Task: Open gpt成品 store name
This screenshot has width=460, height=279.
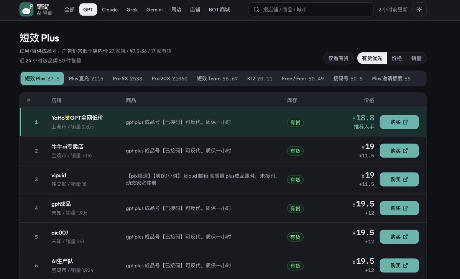Action: coord(61,204)
